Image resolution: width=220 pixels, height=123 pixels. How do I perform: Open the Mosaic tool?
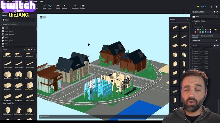[x=82, y=7]
